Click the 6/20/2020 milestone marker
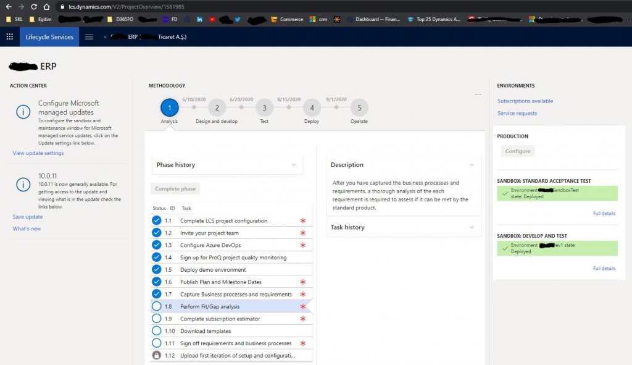 (x=241, y=107)
